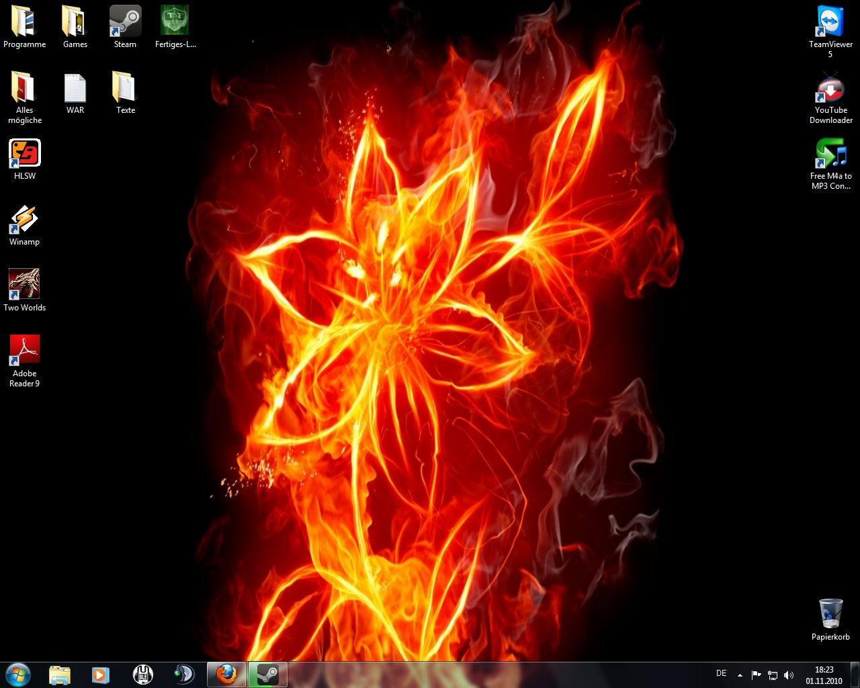This screenshot has width=860, height=688.
Task: Open the network status tray icon
Action: tap(773, 675)
